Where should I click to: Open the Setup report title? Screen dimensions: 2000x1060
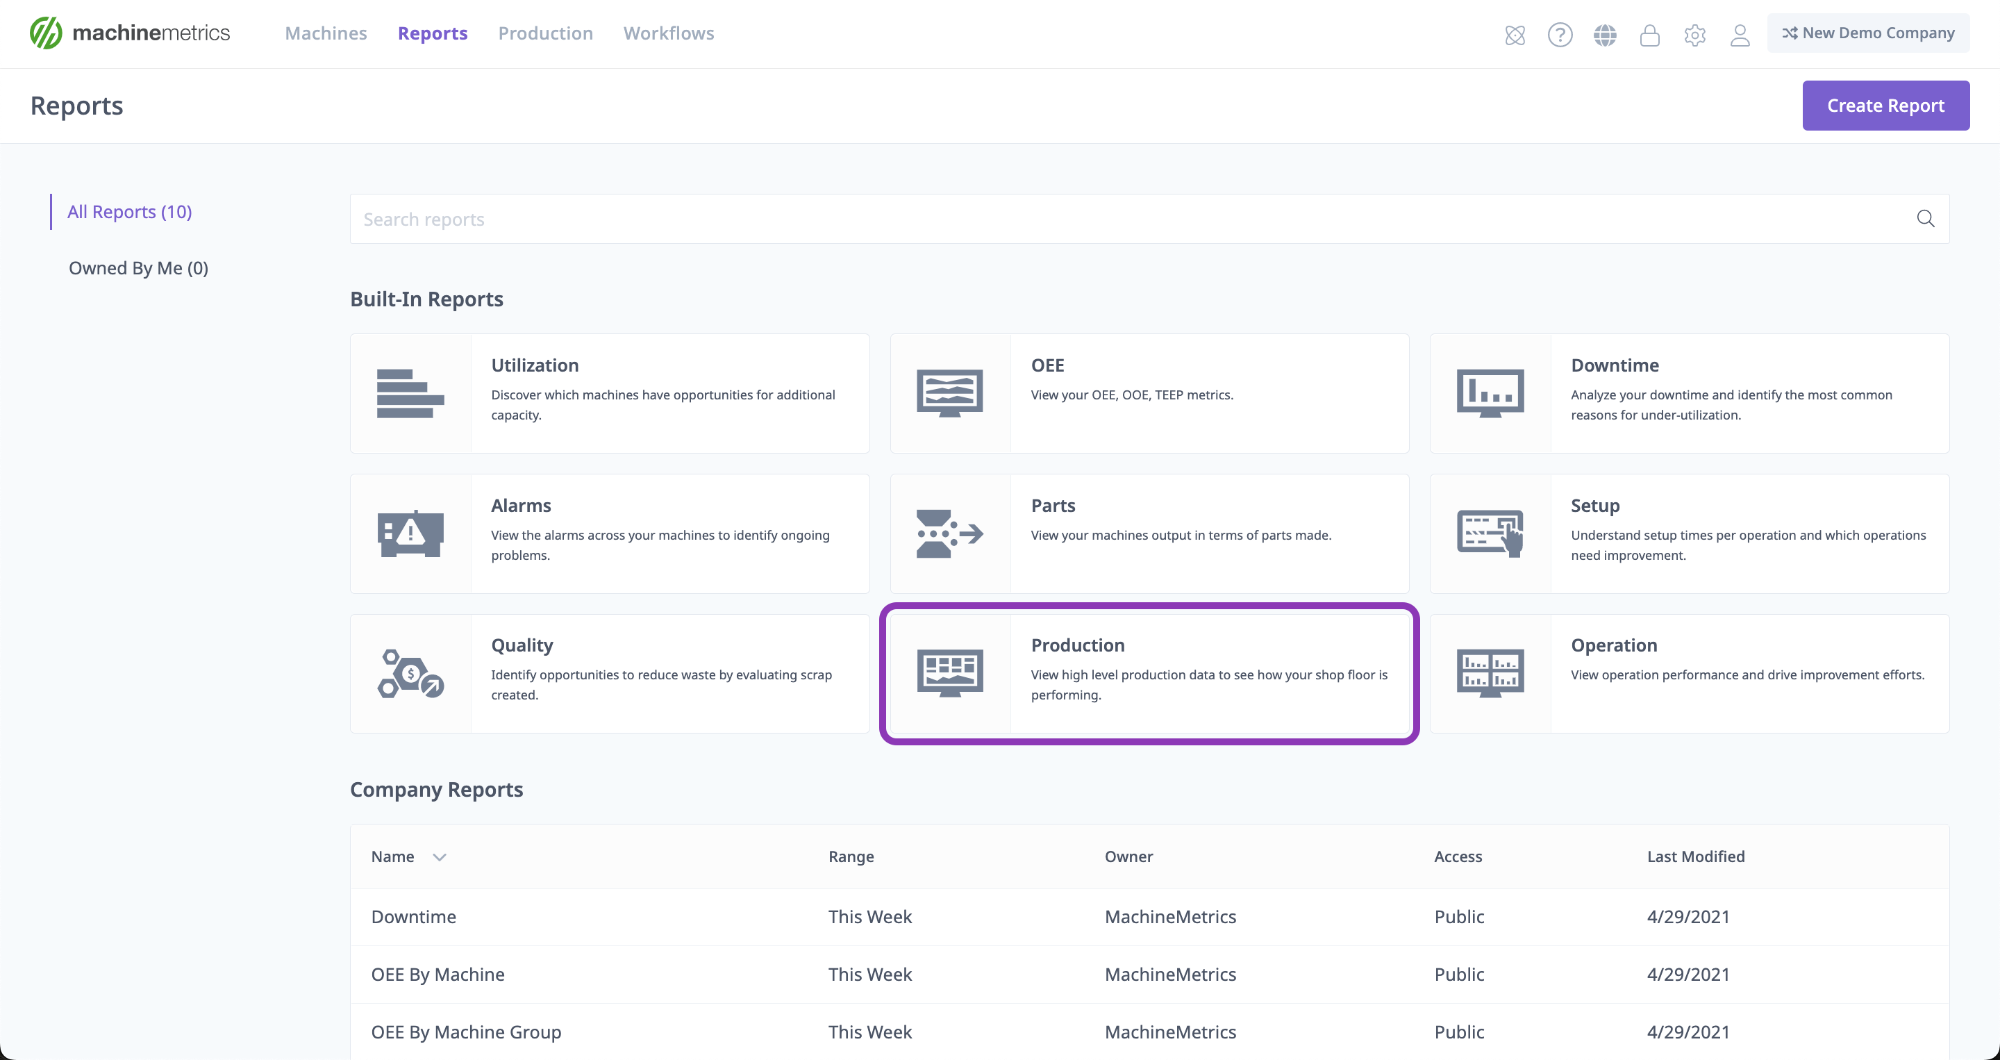click(x=1594, y=506)
